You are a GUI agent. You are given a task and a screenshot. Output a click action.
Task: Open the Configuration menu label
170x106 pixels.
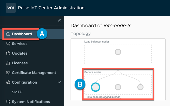point(25,82)
